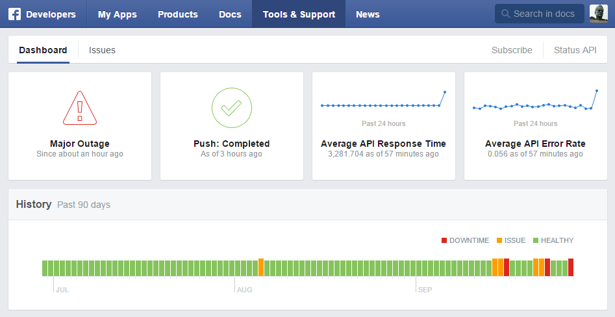
Task: Focus the Search in docs field
Action: pos(544,14)
